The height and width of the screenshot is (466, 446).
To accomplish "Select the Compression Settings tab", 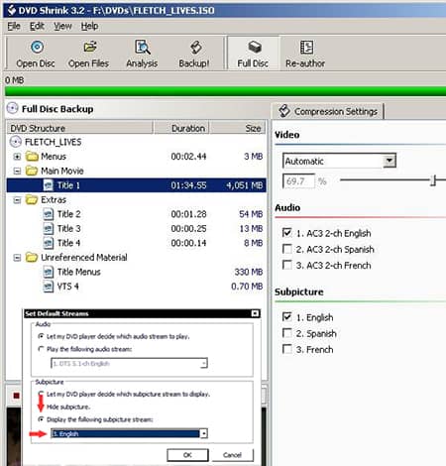I will coord(328,111).
